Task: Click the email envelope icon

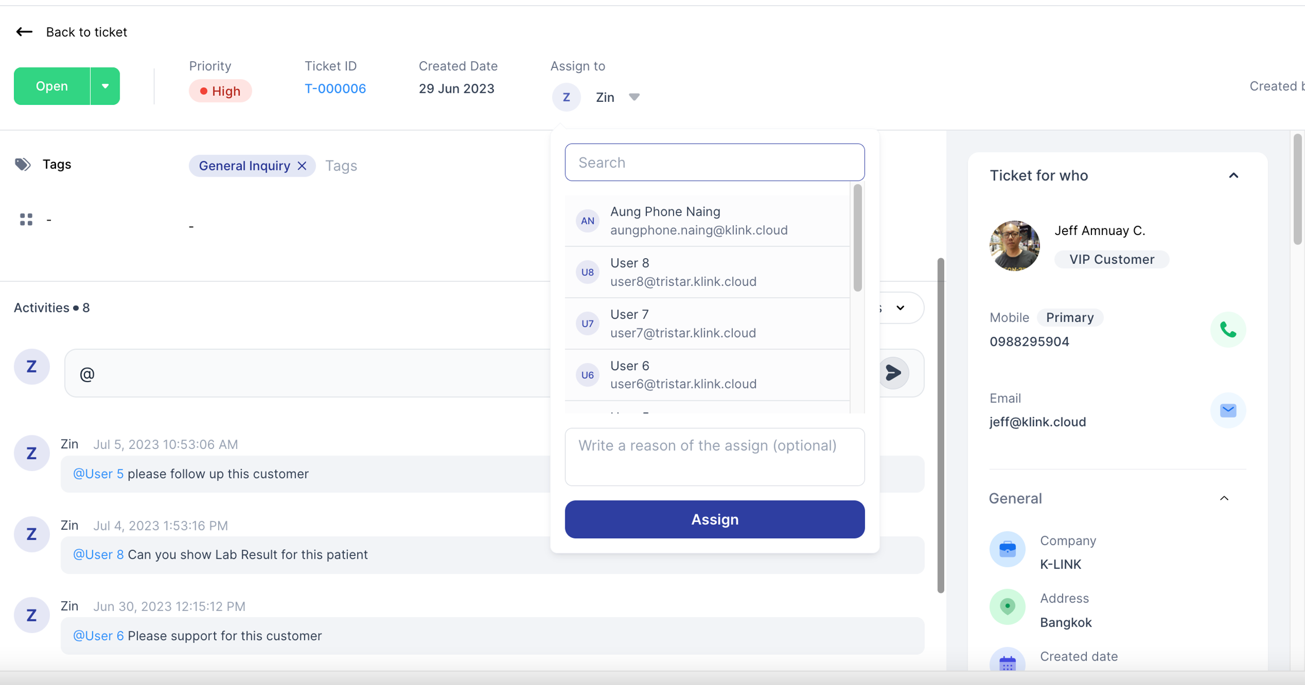Action: pos(1227,410)
